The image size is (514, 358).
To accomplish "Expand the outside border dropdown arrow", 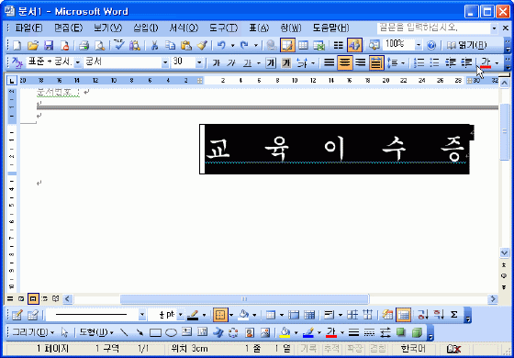I will click(231, 315).
